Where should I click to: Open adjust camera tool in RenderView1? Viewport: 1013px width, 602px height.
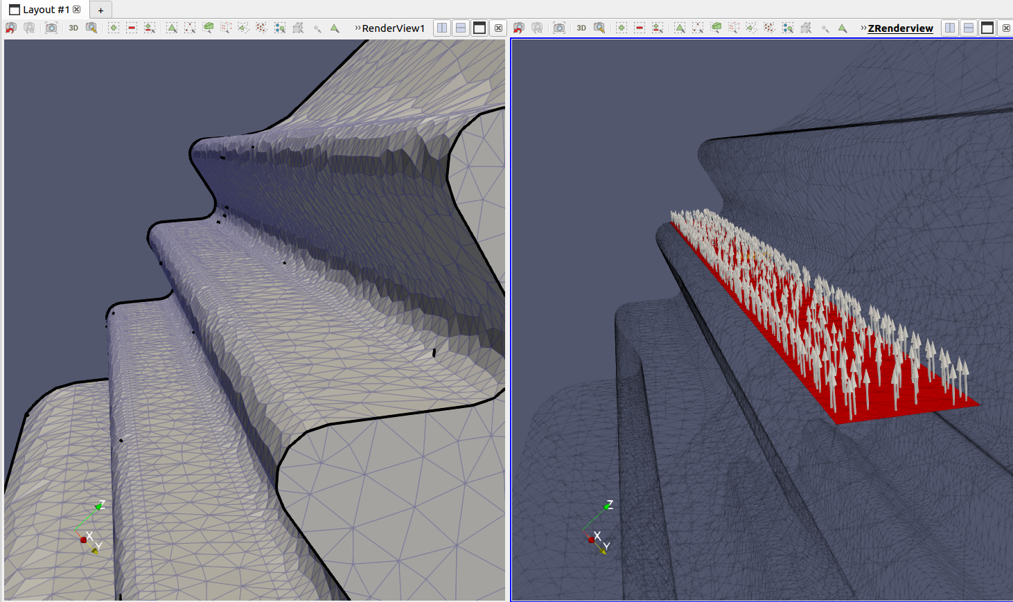point(91,28)
